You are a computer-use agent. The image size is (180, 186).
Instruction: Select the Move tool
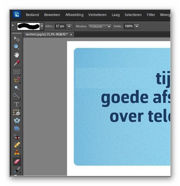[x=17, y=39]
